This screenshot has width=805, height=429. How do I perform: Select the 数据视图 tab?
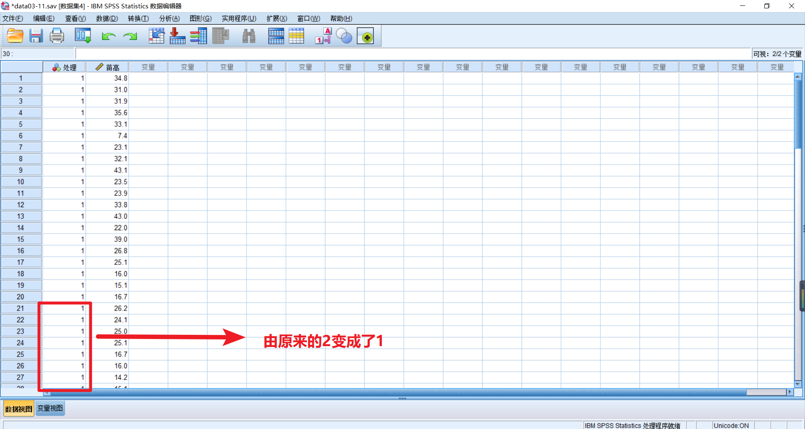tap(18, 408)
